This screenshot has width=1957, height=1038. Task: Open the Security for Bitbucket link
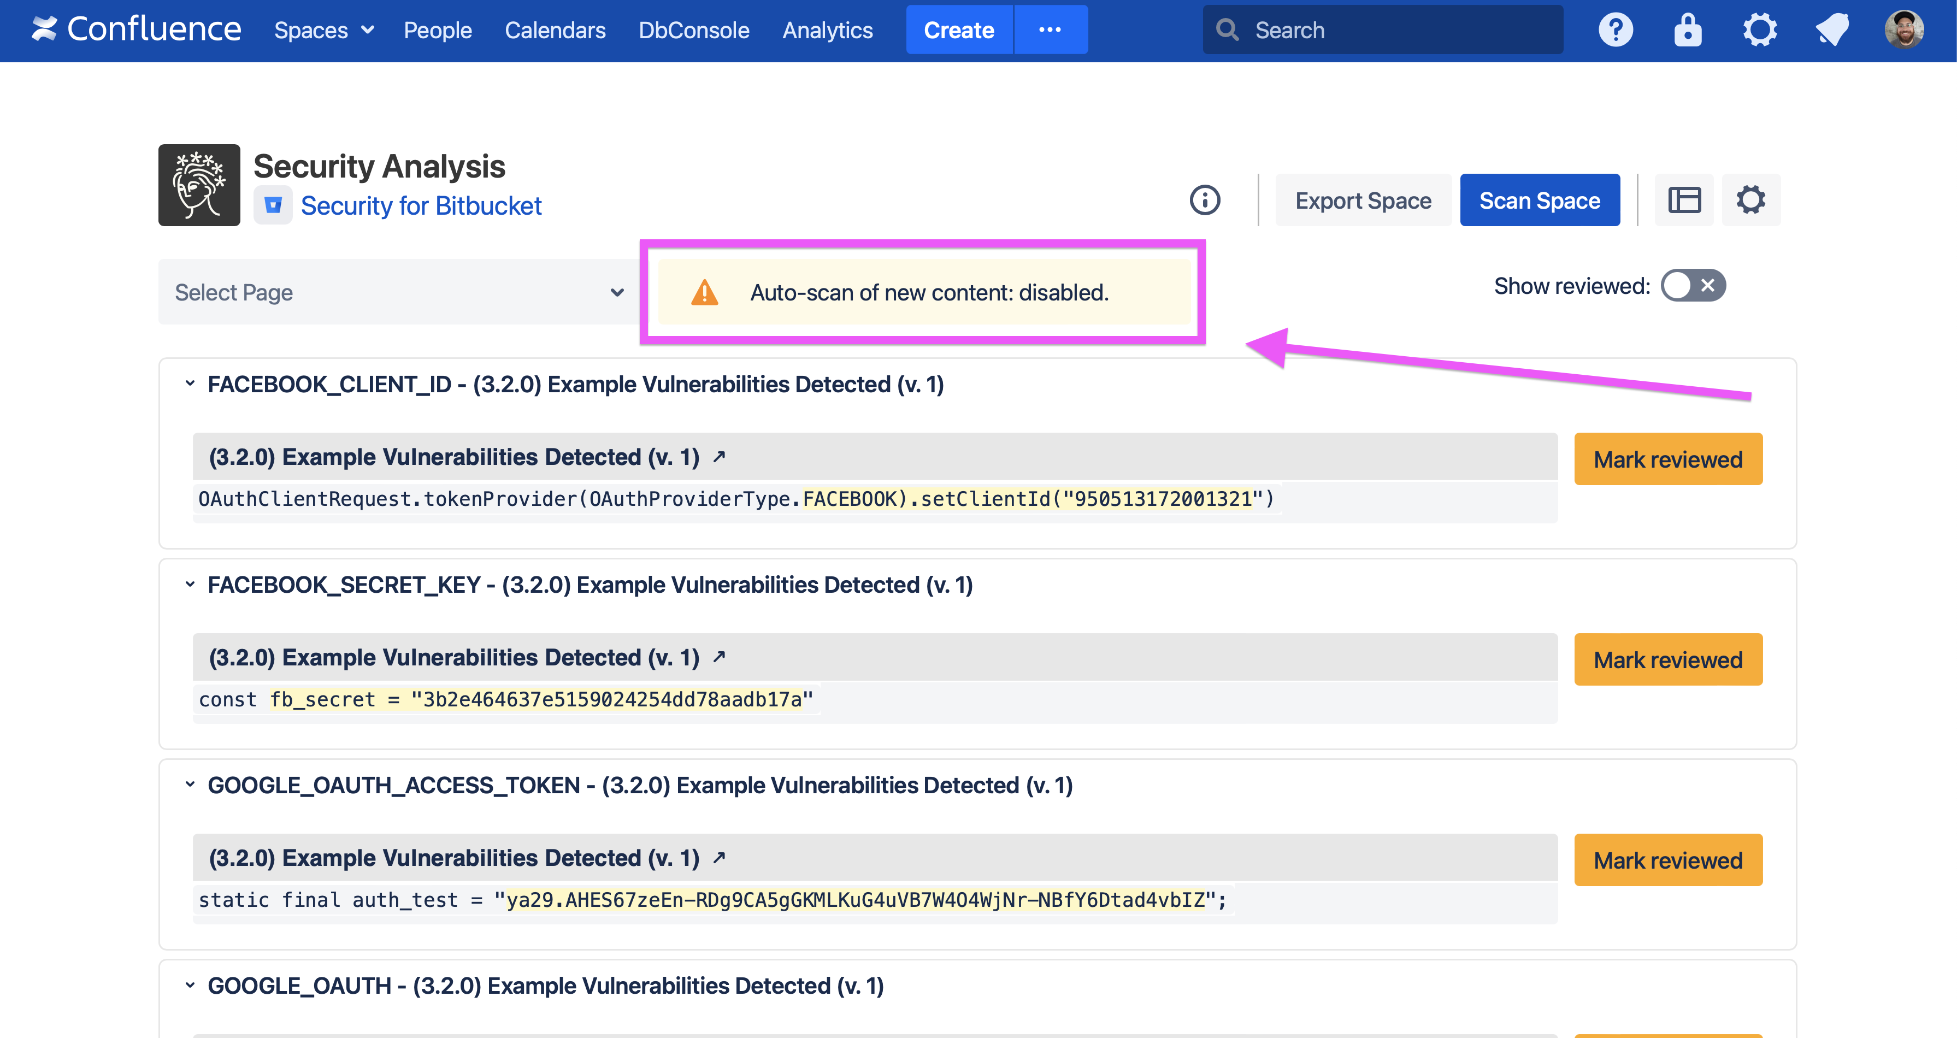click(x=421, y=206)
